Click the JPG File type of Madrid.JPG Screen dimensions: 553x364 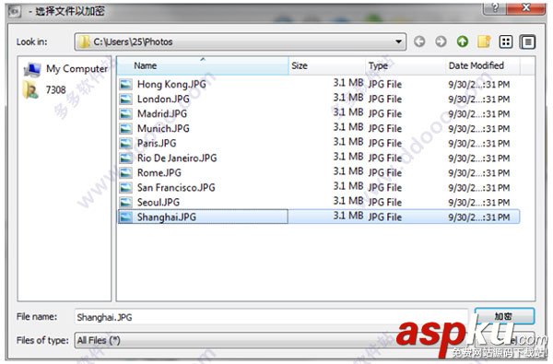(385, 114)
